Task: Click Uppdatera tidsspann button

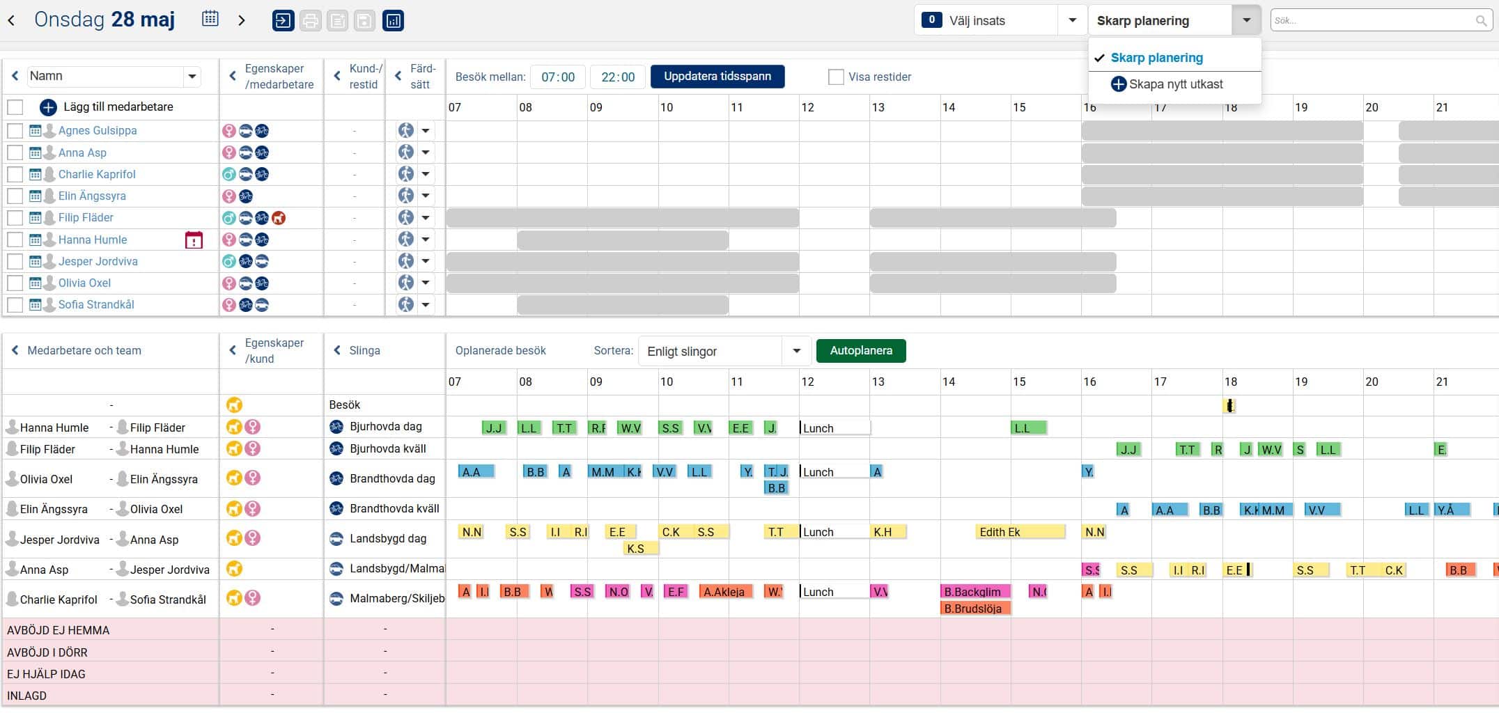Action: click(x=717, y=77)
